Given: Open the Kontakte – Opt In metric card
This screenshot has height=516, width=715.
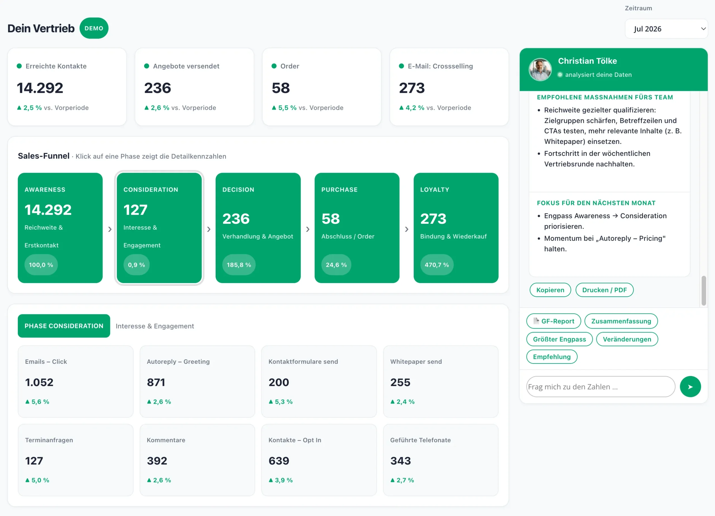Looking at the screenshot, I should 319,460.
